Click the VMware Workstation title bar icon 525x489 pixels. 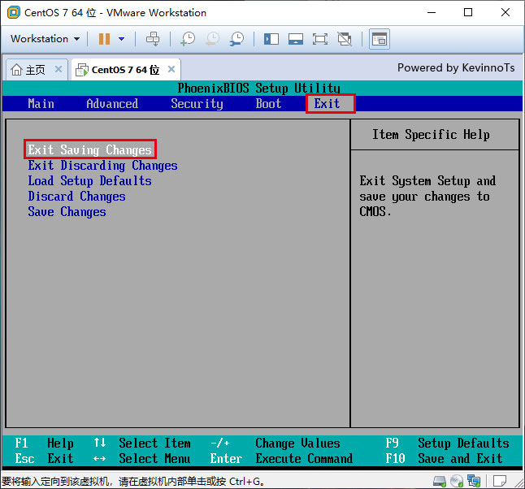(14, 13)
